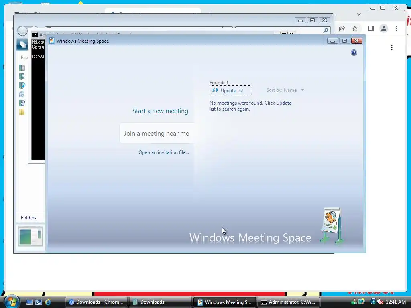Minimize the Explorer Downloads window
The width and height of the screenshot is (411, 308).
point(300,20)
